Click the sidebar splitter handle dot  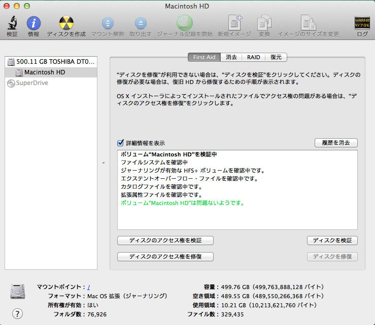click(x=104, y=163)
